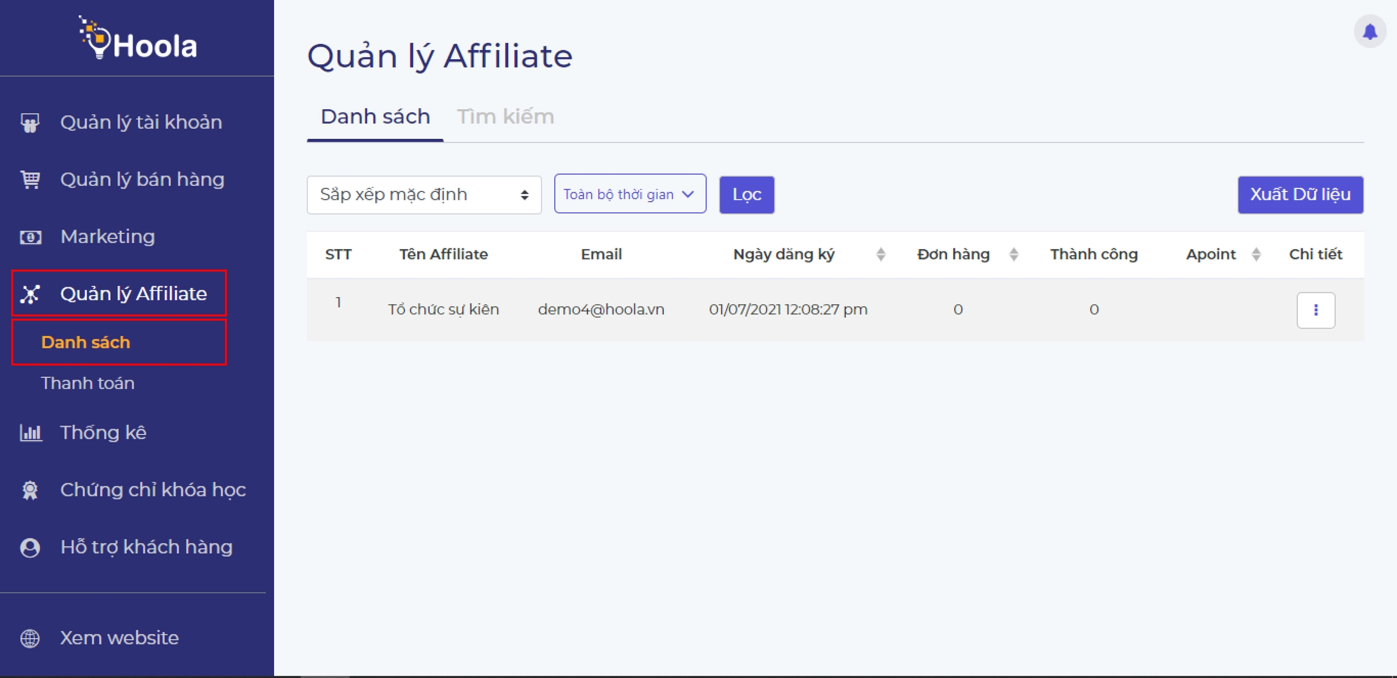Select the Danh sách tab
1397x678 pixels.
point(375,117)
